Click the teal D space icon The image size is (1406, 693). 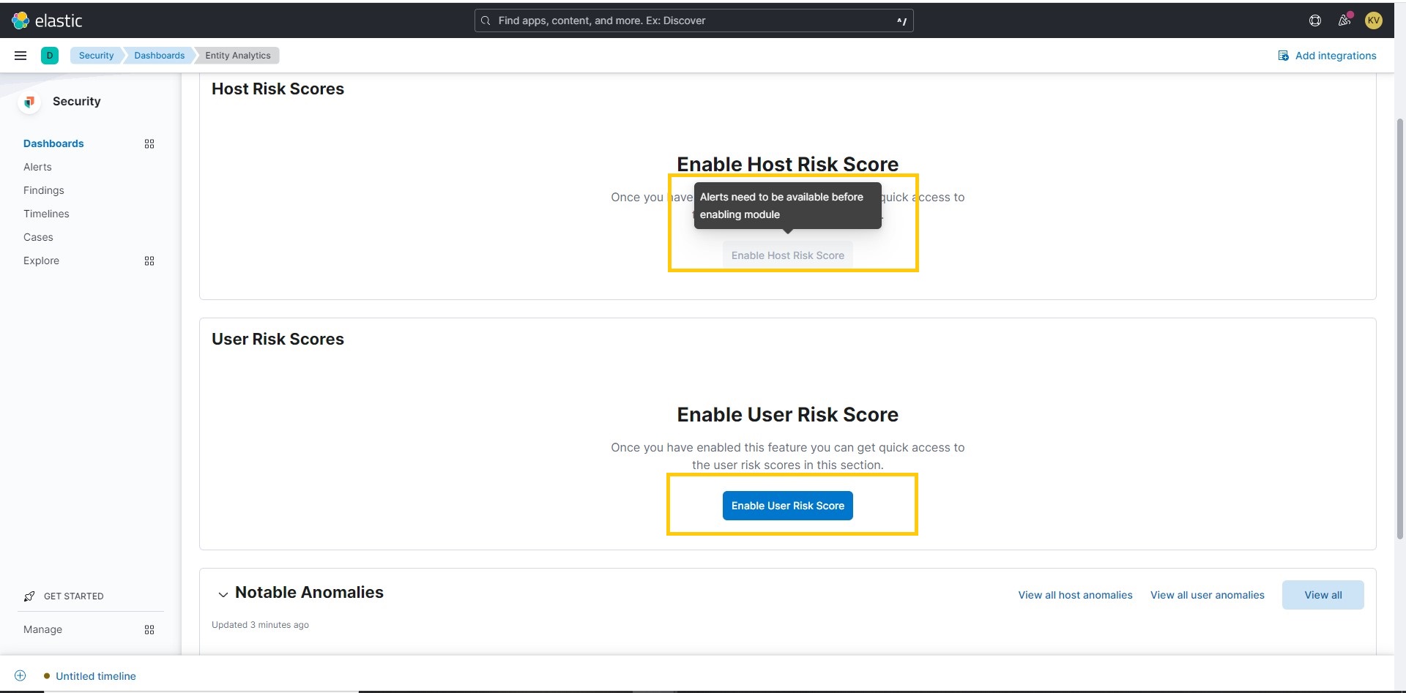click(49, 55)
